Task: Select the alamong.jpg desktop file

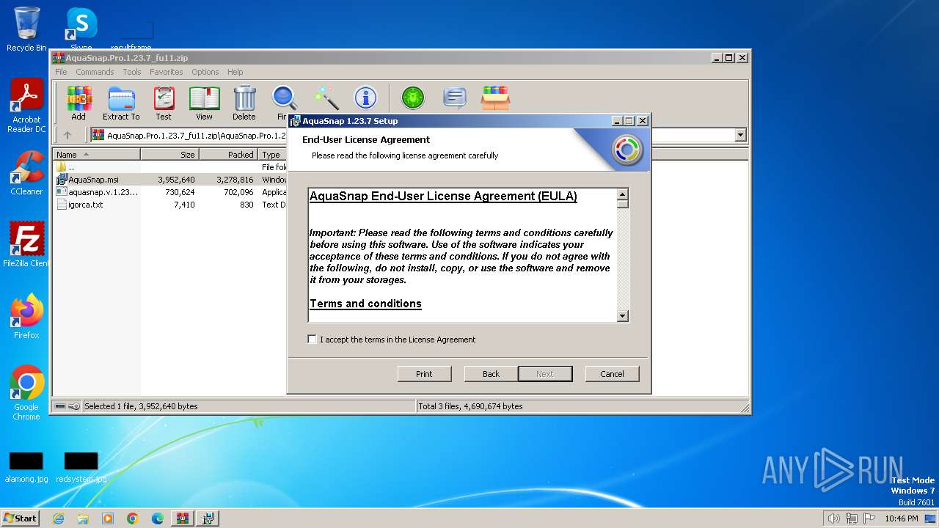Action: coord(26,468)
